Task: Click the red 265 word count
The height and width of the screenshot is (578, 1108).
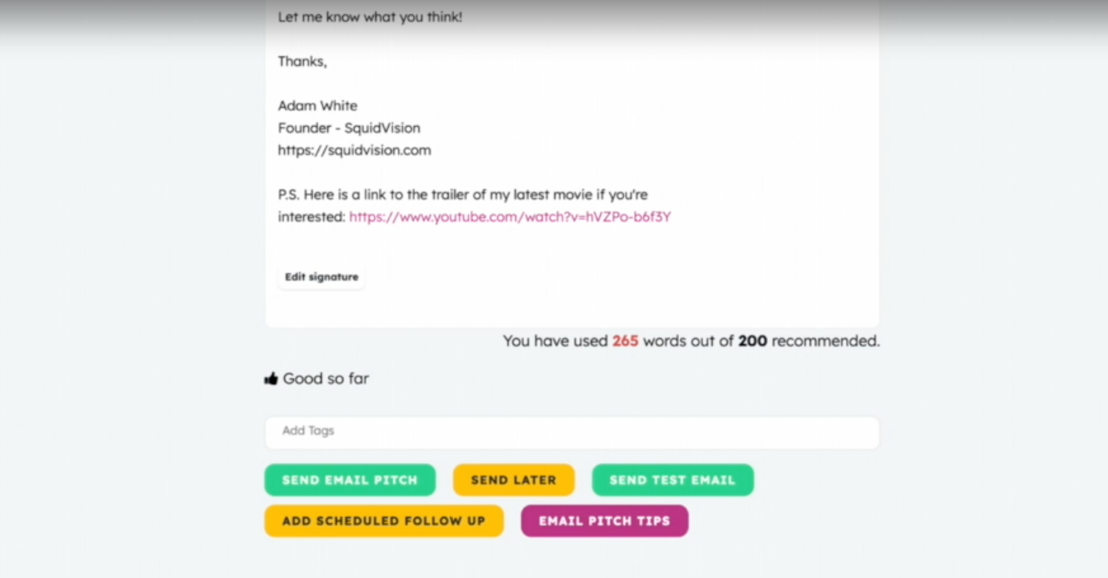Action: pyautogui.click(x=625, y=341)
